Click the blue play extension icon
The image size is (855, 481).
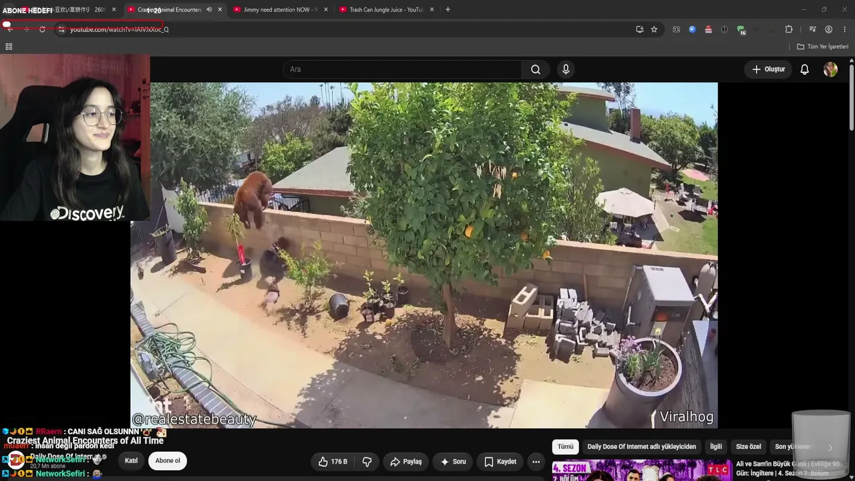pos(692,29)
